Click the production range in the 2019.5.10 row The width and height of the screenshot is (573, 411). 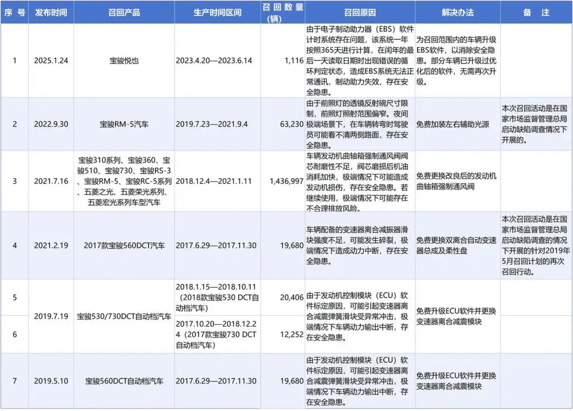218,381
